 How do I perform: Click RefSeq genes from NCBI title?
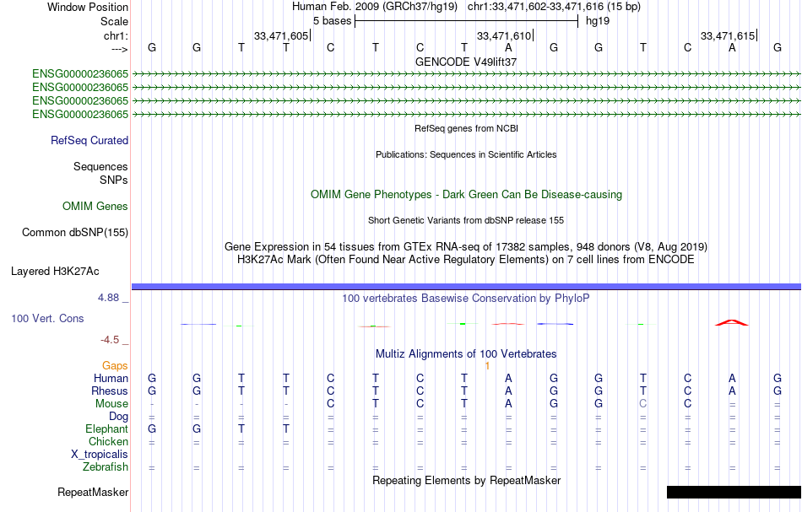[466, 128]
